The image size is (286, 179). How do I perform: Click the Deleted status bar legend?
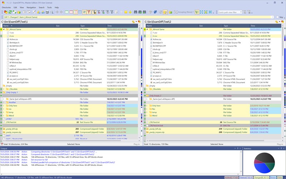[246, 178]
